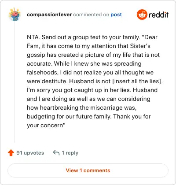The width and height of the screenshot is (176, 185).
Task: Click the 'View 1 comments' button
Action: (x=88, y=170)
